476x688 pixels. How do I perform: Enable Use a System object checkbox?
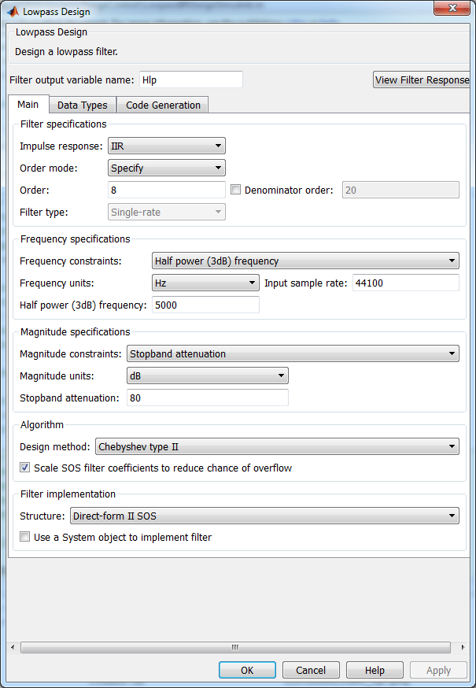25,538
